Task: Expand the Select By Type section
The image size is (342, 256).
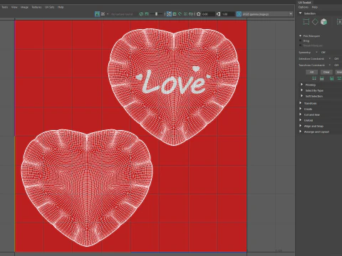Action: tap(302, 90)
